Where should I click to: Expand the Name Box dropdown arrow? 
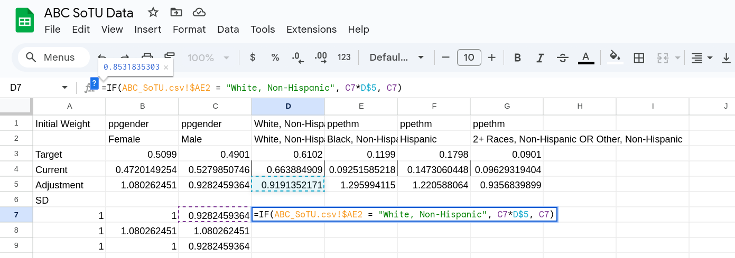click(x=65, y=88)
